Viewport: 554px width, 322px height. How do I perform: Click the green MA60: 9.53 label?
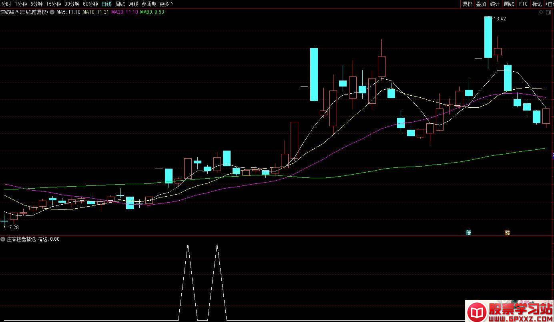[152, 12]
